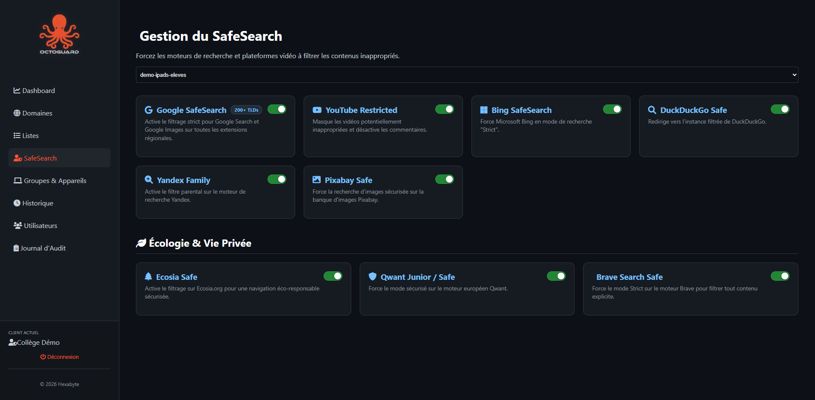Click the Brave Search Safe title
This screenshot has height=400, width=815.
click(x=629, y=277)
